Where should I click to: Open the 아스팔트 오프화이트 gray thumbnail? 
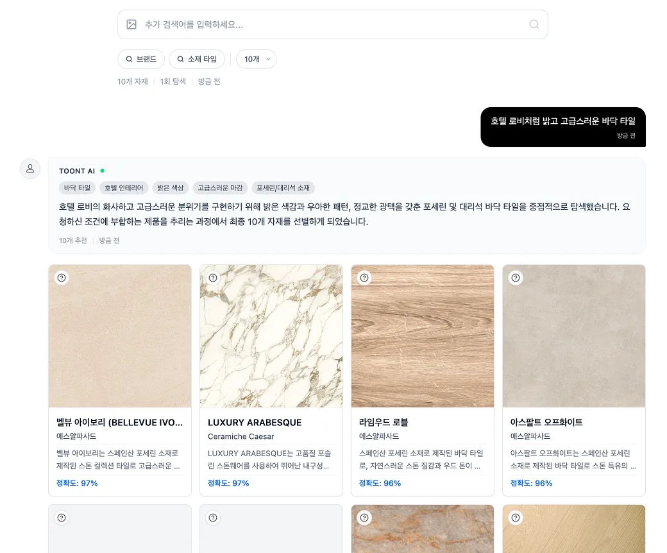(574, 336)
